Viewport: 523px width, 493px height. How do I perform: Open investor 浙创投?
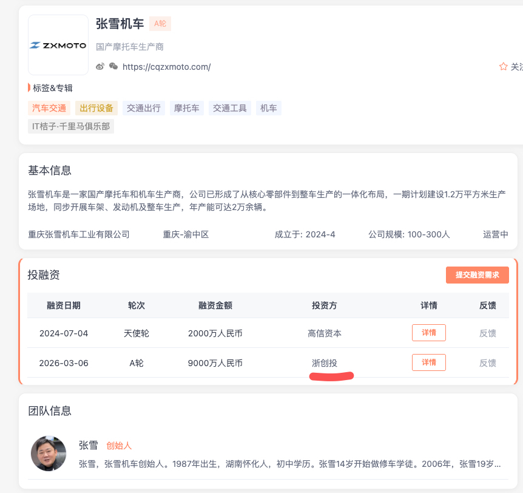point(325,363)
